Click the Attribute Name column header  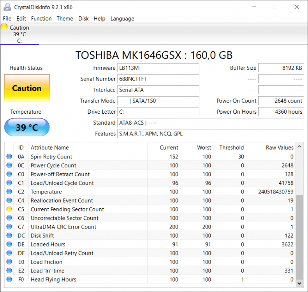pyautogui.click(x=49, y=148)
